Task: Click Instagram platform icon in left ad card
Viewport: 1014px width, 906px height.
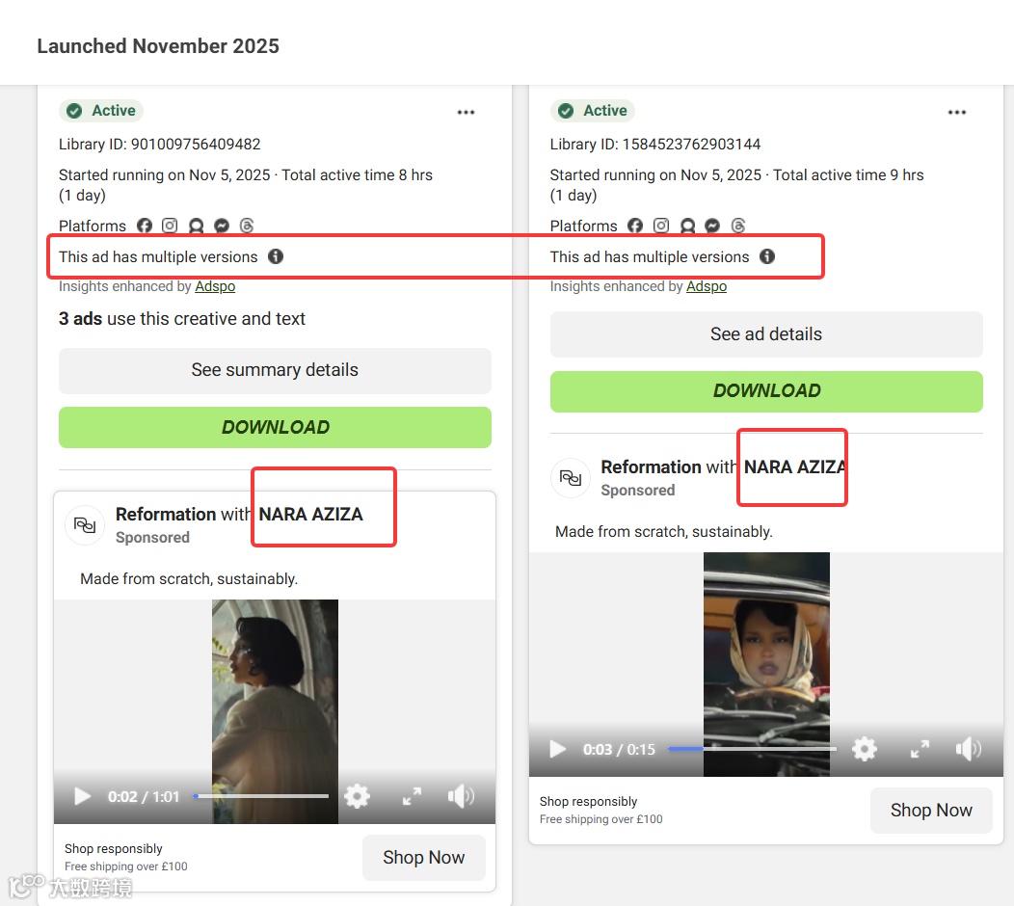Action: click(170, 225)
